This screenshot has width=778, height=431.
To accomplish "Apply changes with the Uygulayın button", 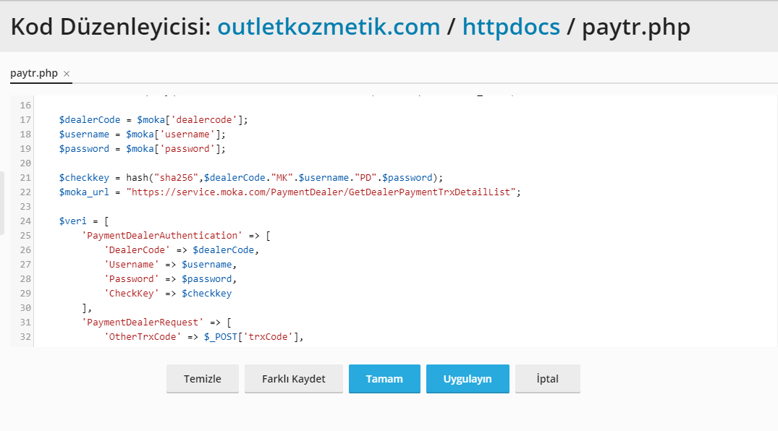I will 468,379.
